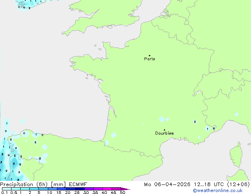Select the 25–30 mm navy legend swatch
This screenshot has width=251, height=194.
[x=80, y=189]
